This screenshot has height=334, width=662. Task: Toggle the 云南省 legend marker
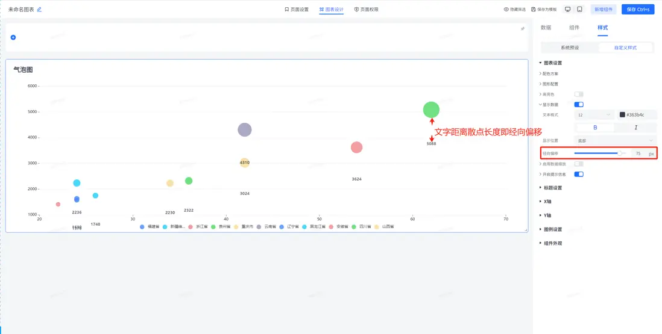pos(259,227)
